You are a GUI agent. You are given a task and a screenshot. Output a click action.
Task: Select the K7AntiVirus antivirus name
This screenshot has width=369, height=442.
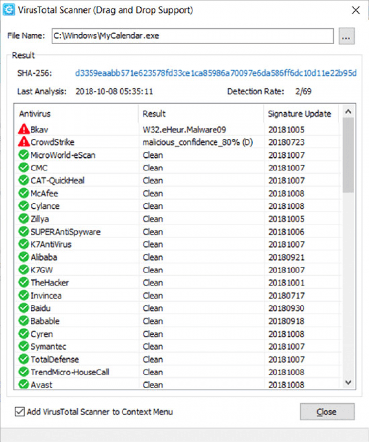click(x=51, y=244)
